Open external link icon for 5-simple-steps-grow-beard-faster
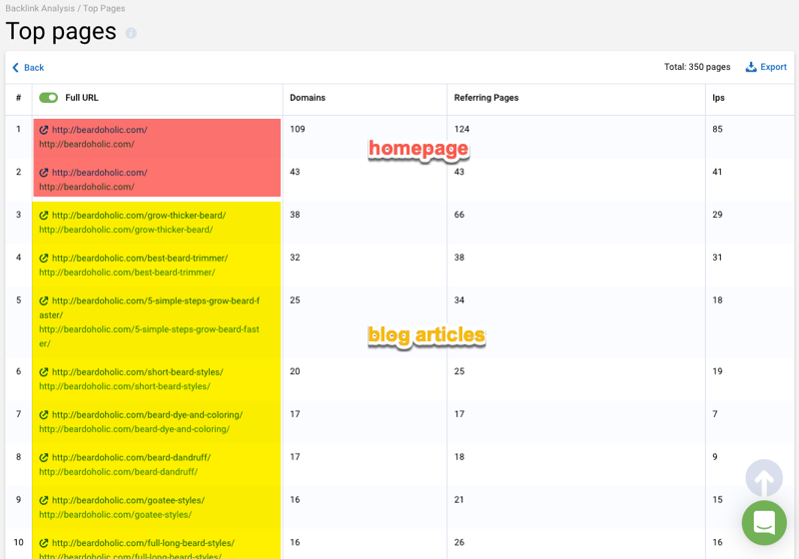This screenshot has height=559, width=799. (44, 300)
